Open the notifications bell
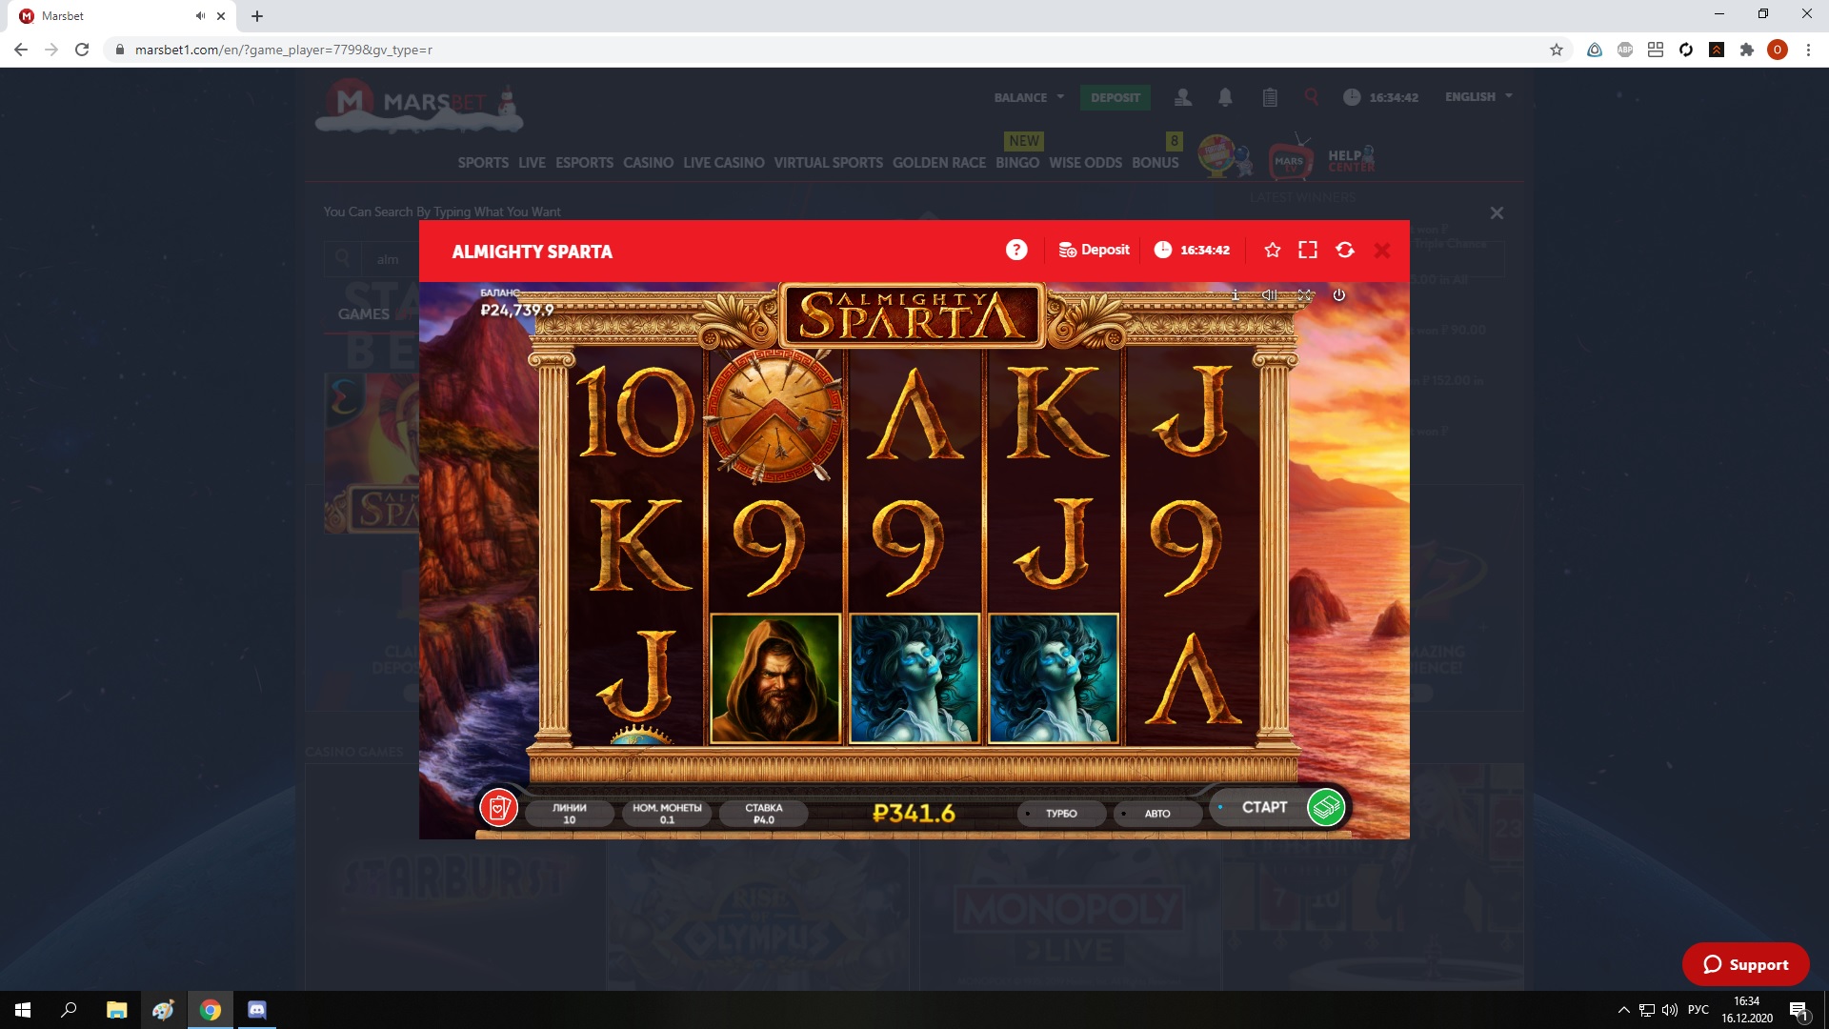 [x=1226, y=97]
